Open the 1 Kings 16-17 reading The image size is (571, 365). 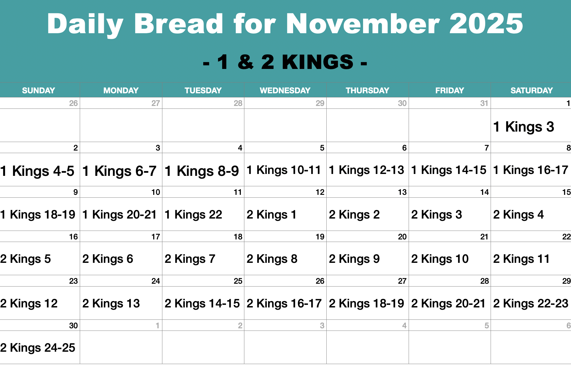(x=530, y=170)
